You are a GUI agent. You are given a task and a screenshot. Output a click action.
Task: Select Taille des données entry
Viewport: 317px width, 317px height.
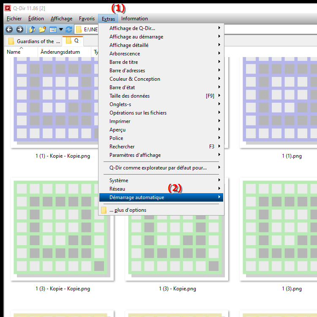(x=161, y=96)
